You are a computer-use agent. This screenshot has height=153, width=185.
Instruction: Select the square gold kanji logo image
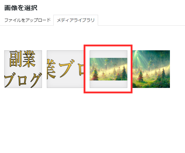pyautogui.click(x=23, y=69)
